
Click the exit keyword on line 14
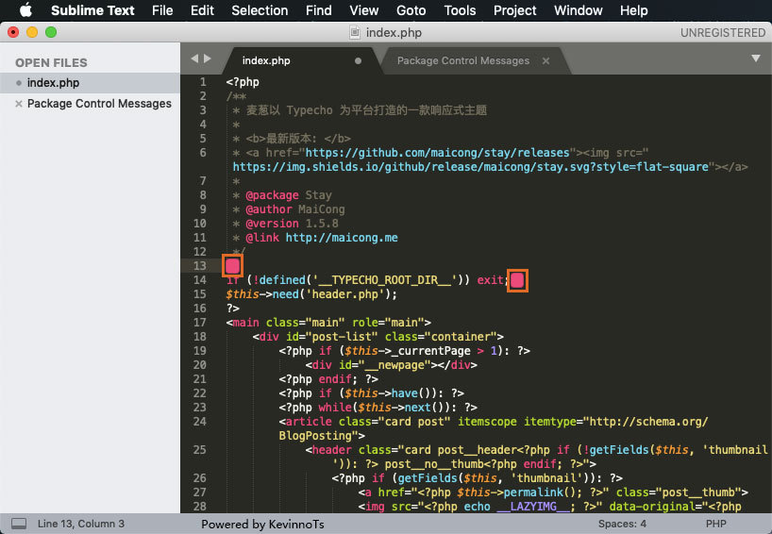click(x=490, y=280)
